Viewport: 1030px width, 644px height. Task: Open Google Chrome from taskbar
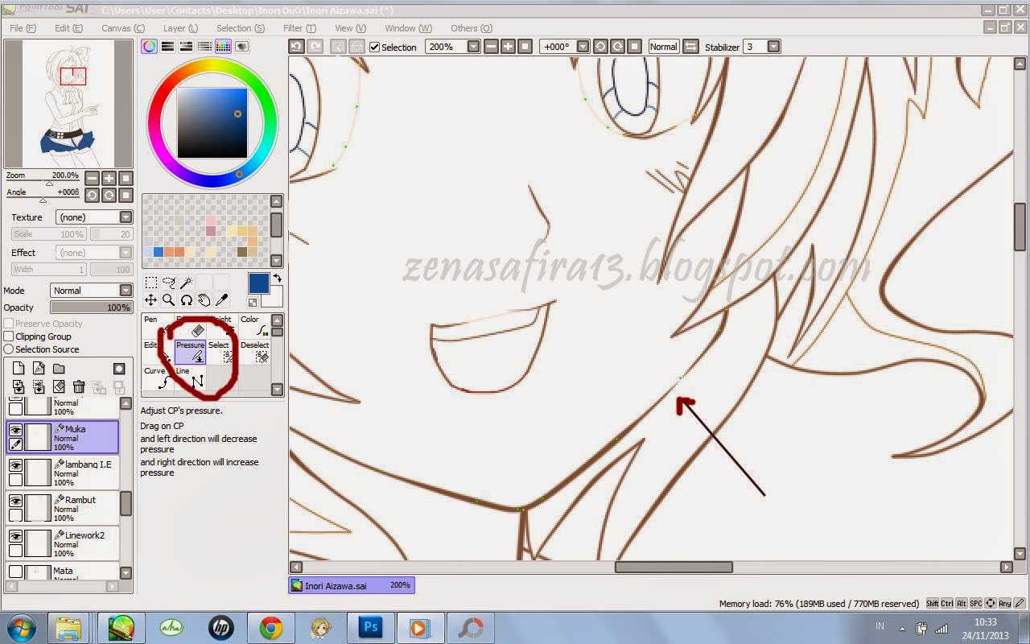[270, 627]
